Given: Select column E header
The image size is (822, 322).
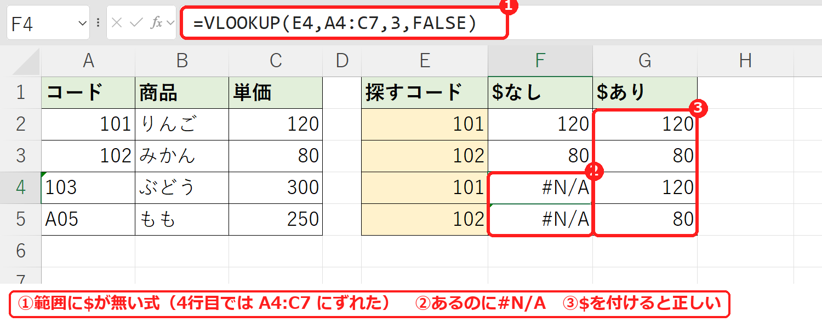Looking at the screenshot, I should [x=425, y=61].
